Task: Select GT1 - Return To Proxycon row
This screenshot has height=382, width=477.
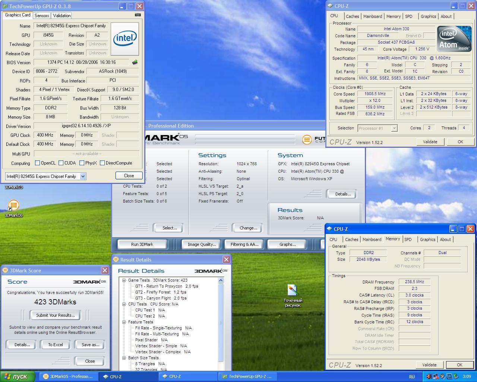Action: (167, 286)
